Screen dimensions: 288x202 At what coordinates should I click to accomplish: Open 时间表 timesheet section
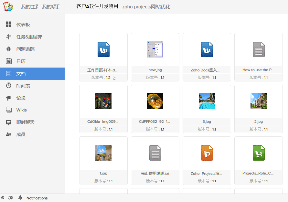click(x=23, y=86)
